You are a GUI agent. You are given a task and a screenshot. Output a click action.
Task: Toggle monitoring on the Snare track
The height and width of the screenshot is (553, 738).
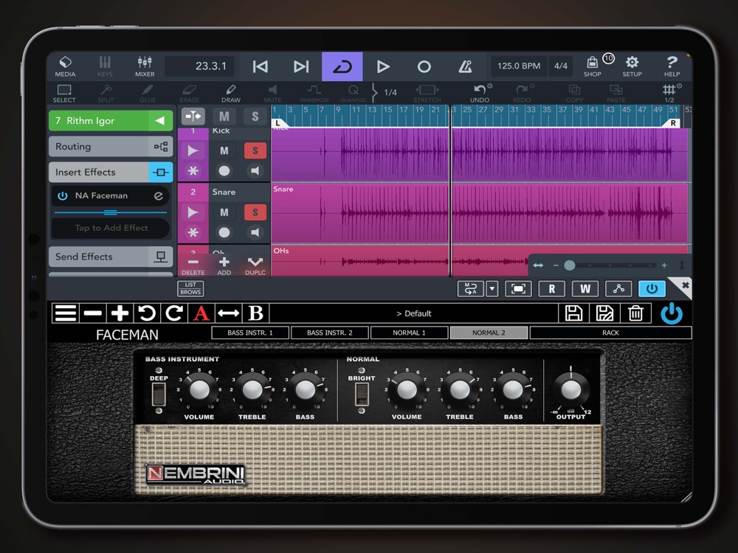point(255,232)
